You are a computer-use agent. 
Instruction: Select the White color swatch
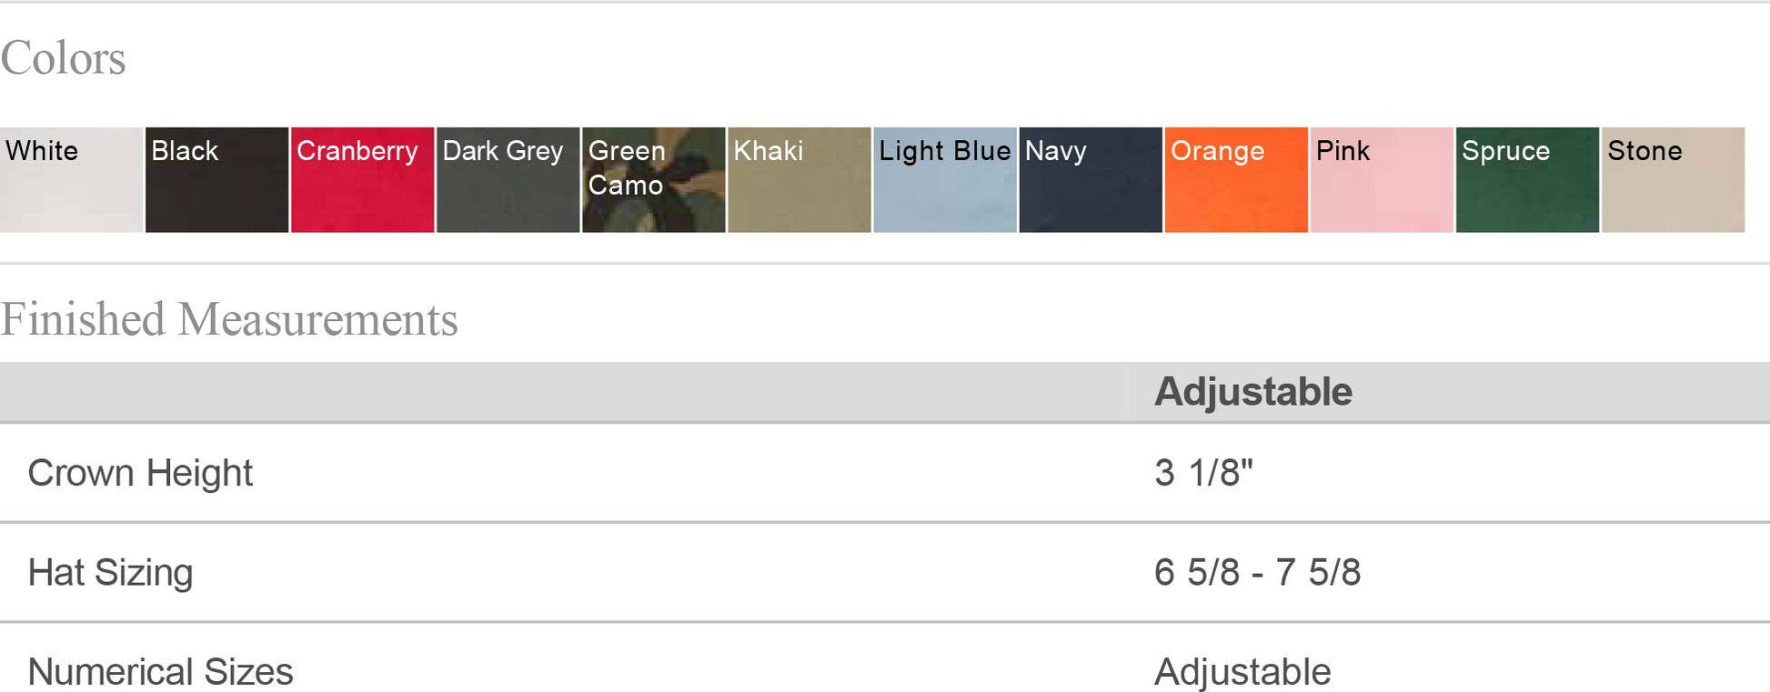point(71,180)
